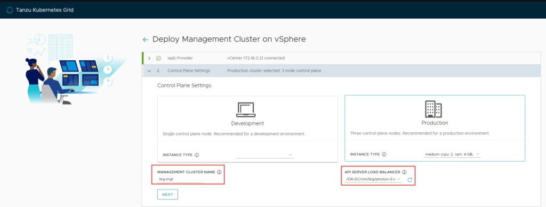Viewport: 546px width, 207px height.
Task: Expand the IaaS Provider section
Action: pos(149,58)
